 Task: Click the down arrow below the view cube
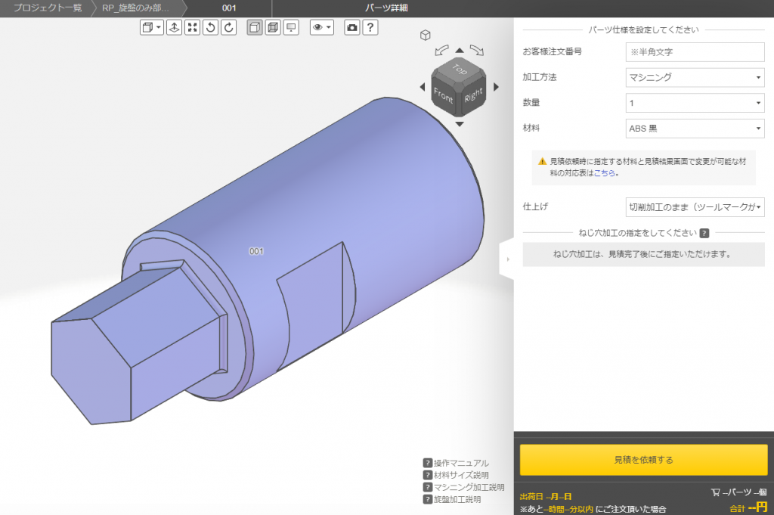point(460,124)
